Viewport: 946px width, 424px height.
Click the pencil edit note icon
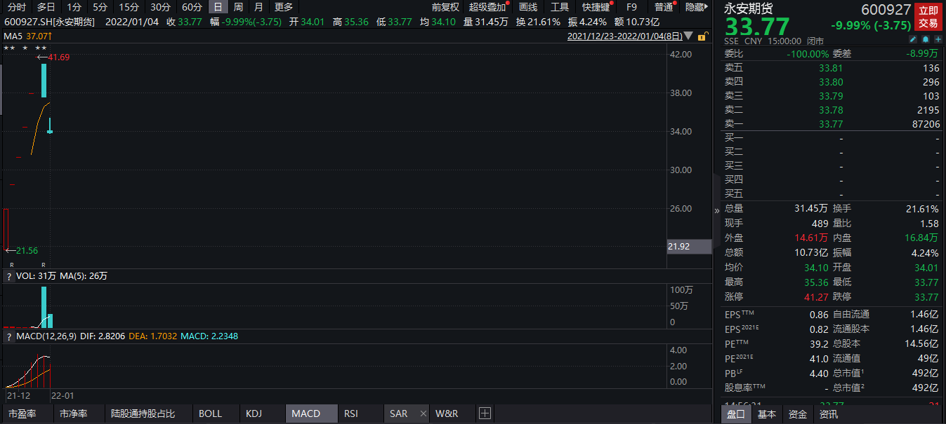[x=912, y=41]
